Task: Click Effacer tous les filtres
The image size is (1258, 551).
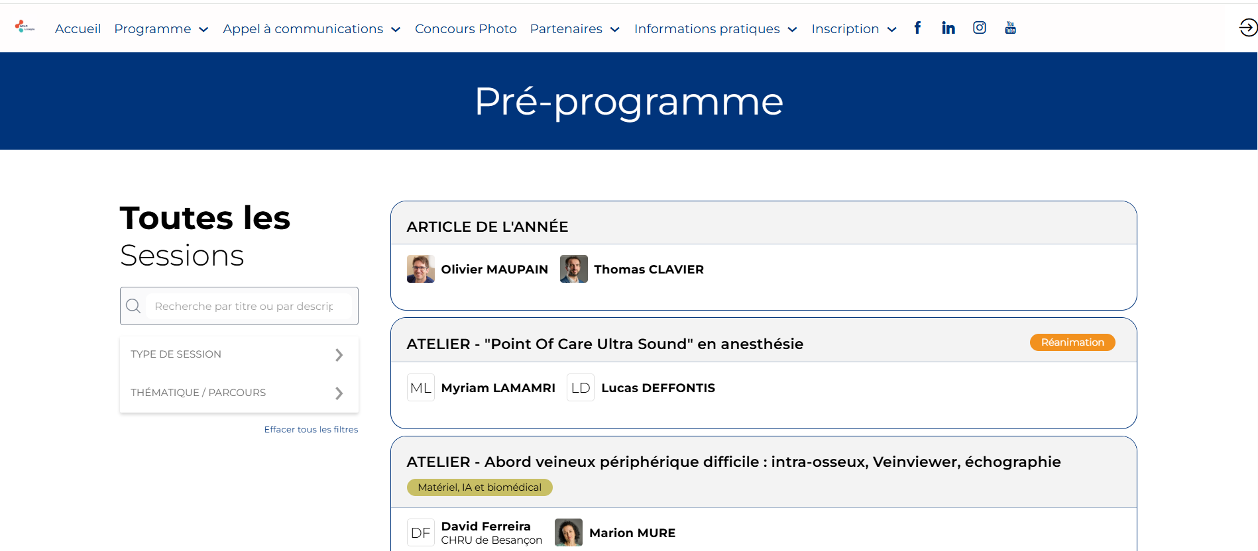Action: pos(311,429)
